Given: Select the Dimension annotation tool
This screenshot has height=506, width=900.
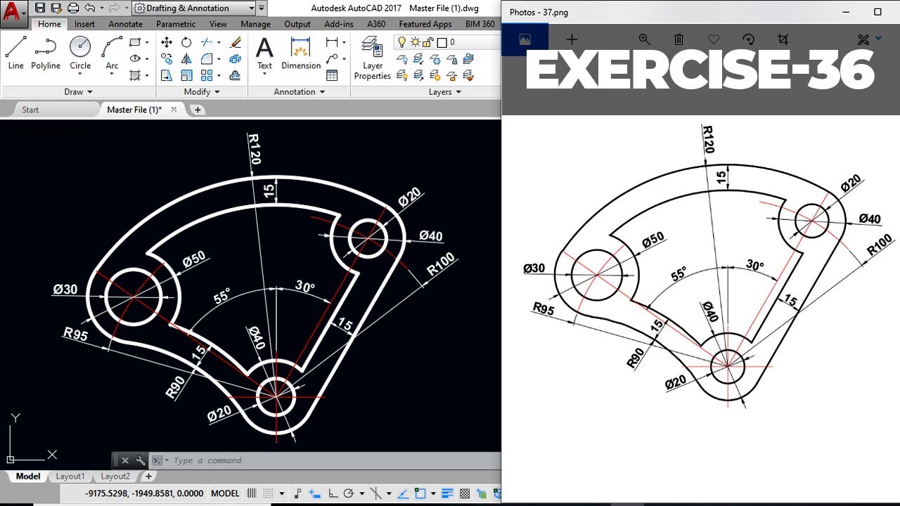Looking at the screenshot, I should 301,53.
